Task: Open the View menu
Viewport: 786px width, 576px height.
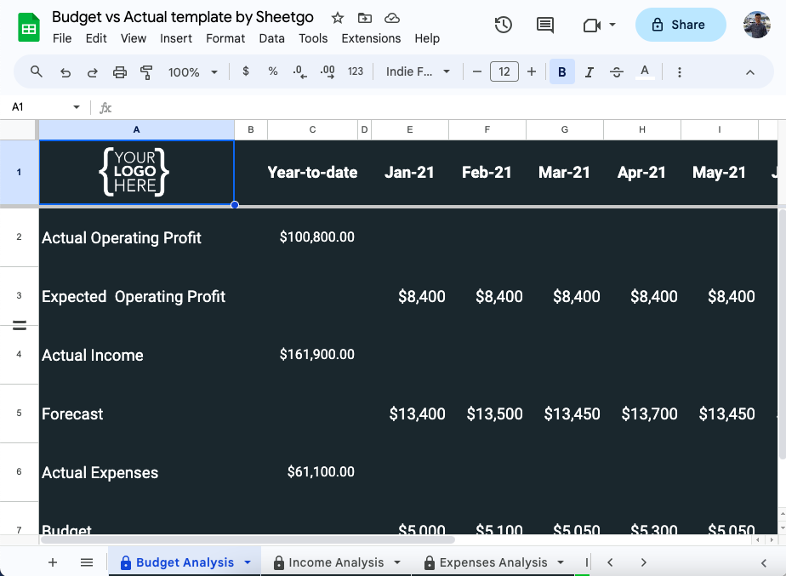Action: coord(134,38)
